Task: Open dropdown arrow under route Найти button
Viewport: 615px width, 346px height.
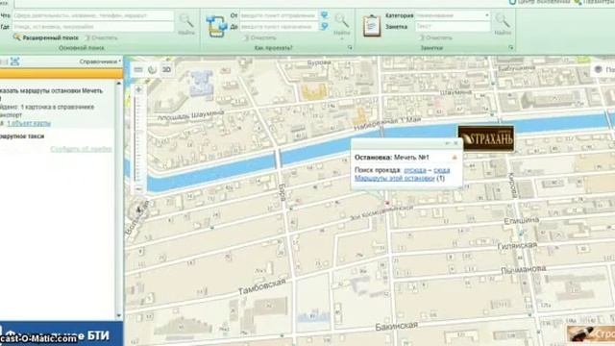Action: coord(342,38)
